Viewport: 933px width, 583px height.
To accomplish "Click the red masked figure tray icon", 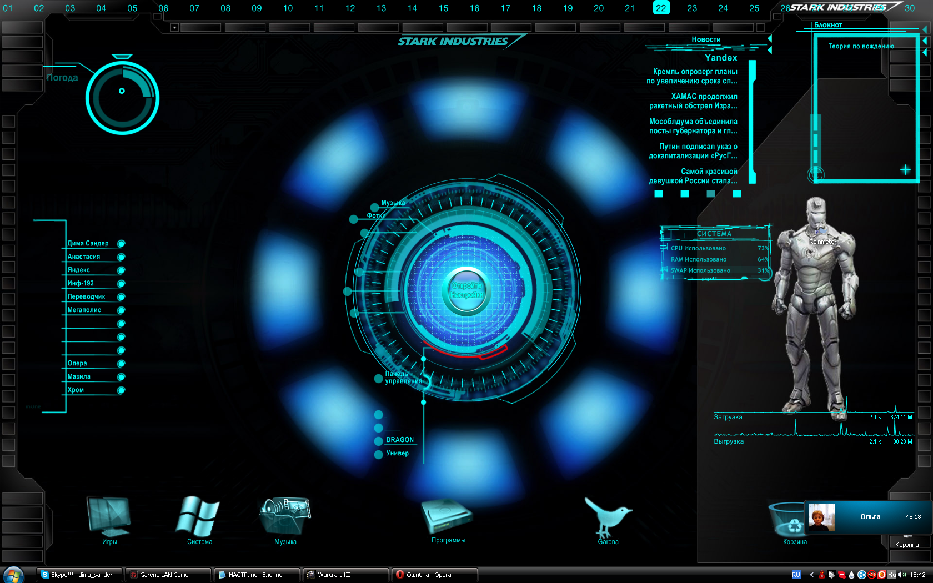I will pyautogui.click(x=822, y=575).
